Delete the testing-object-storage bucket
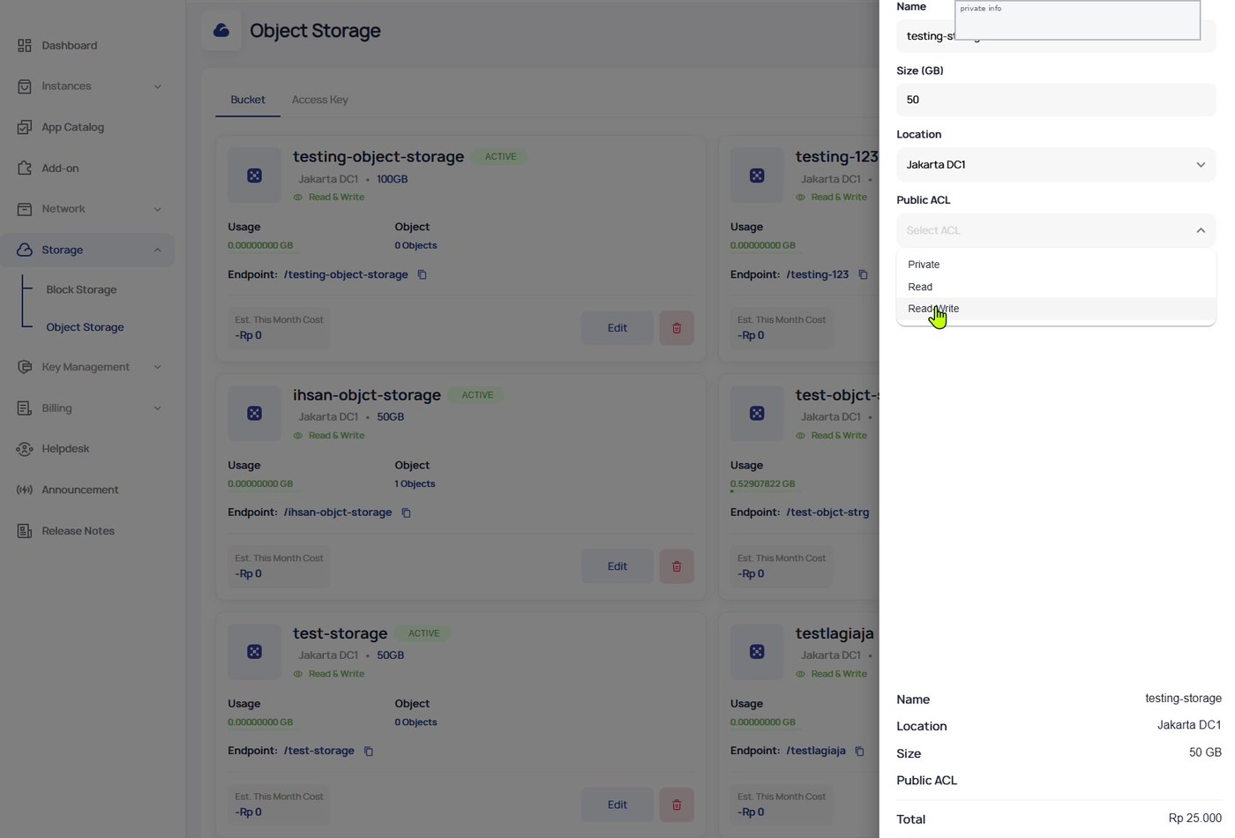The width and height of the screenshot is (1235, 838). [677, 328]
